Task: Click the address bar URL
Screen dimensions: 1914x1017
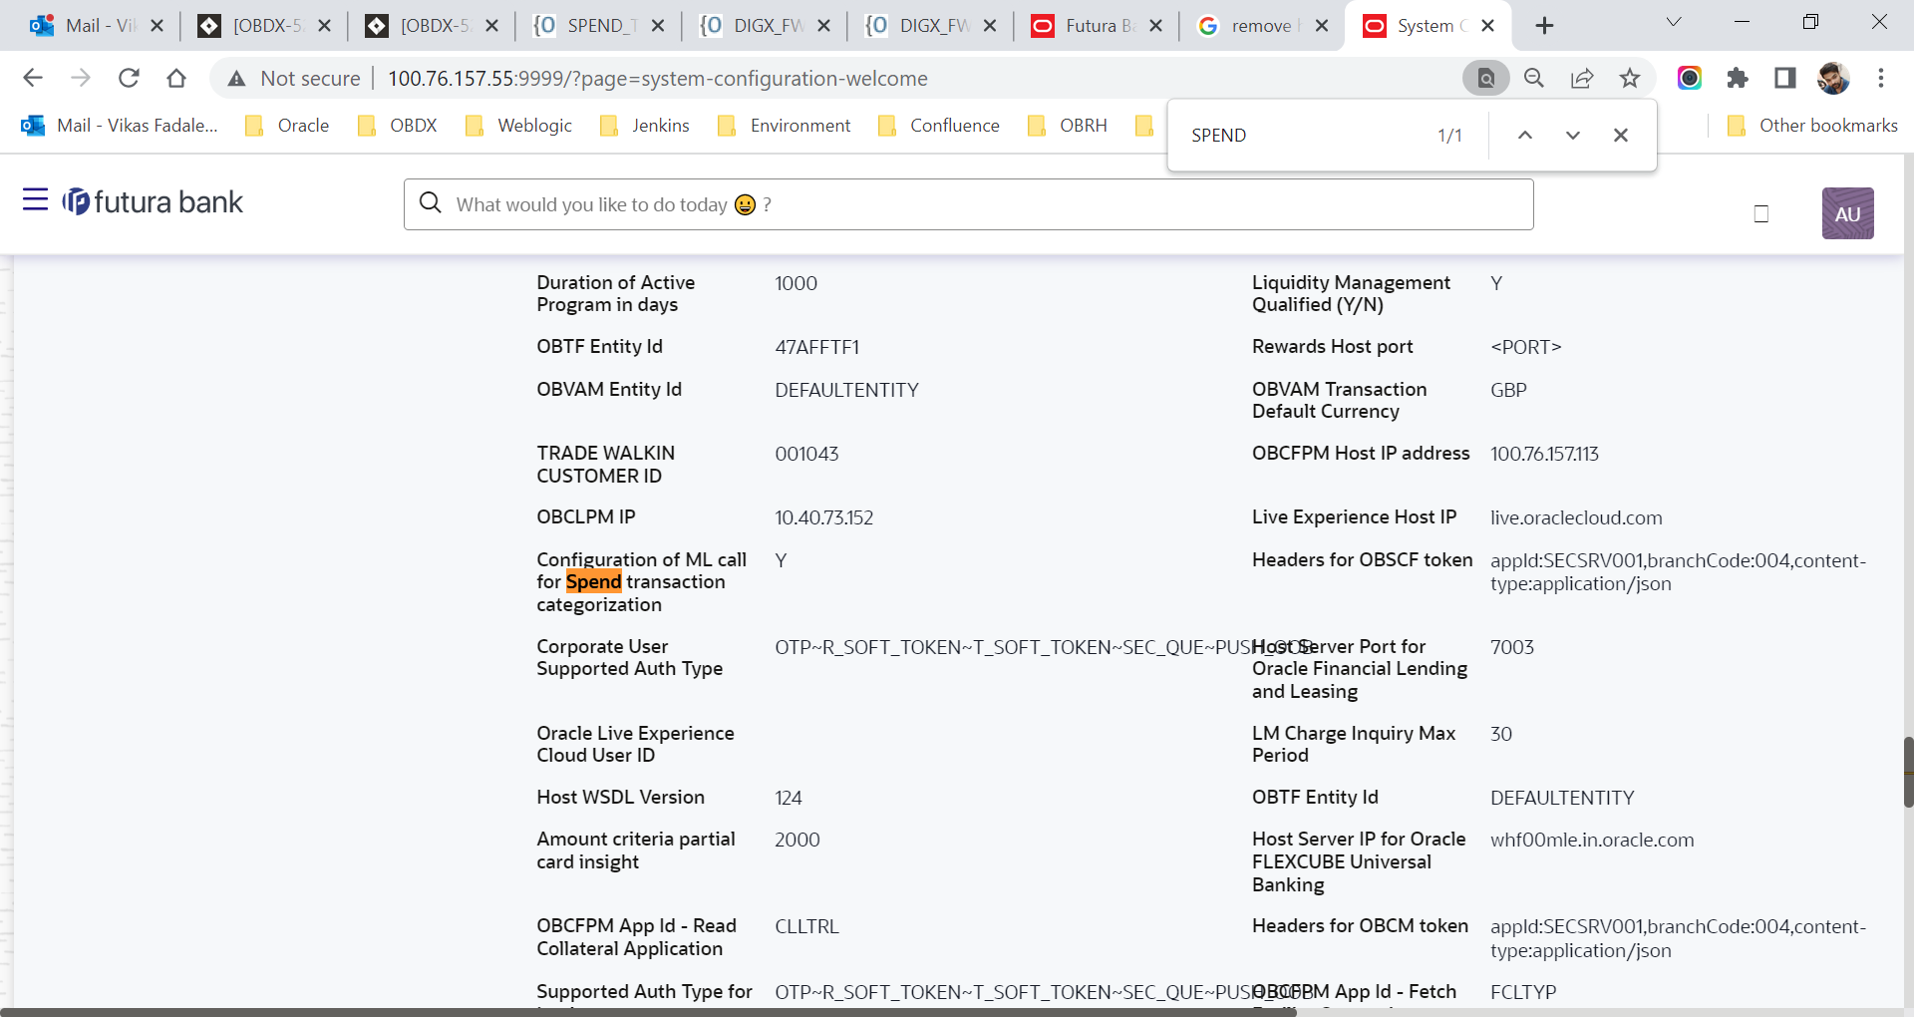Action: click(x=658, y=78)
